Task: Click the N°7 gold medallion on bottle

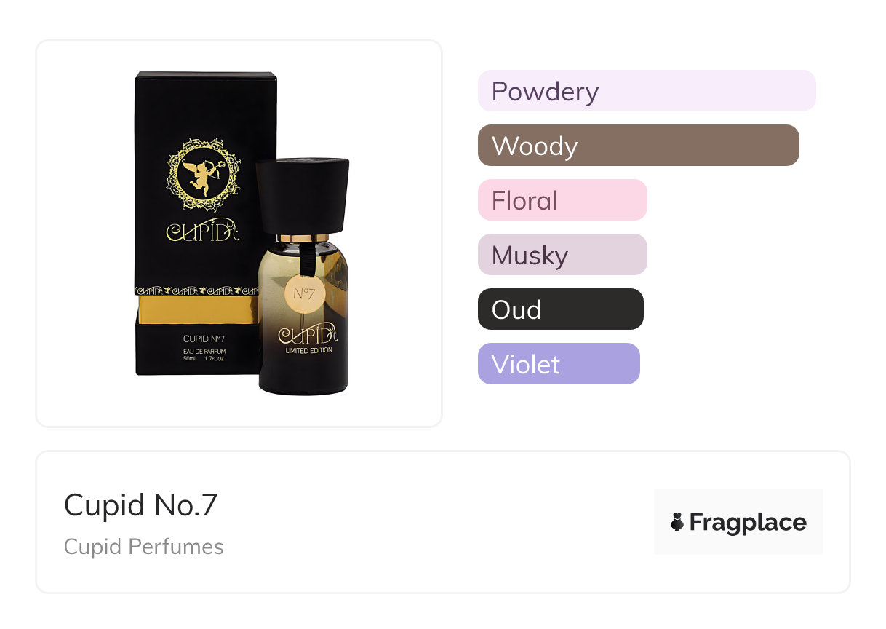Action: [303, 293]
